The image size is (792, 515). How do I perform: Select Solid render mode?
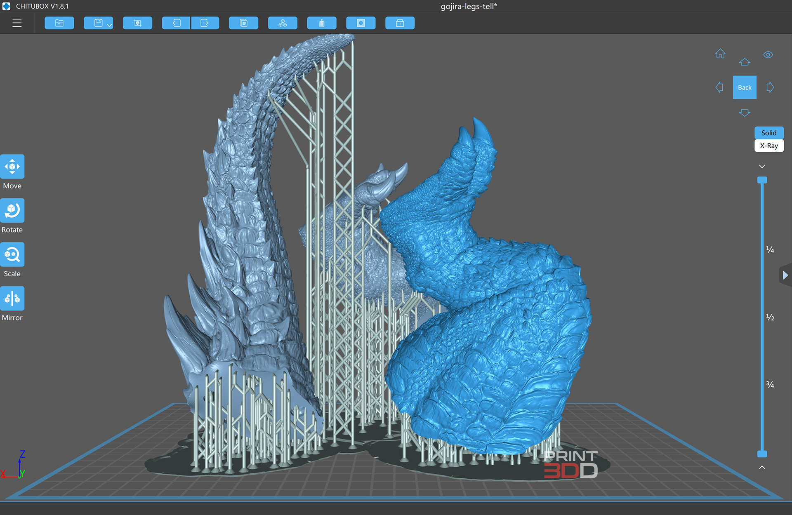coord(769,133)
